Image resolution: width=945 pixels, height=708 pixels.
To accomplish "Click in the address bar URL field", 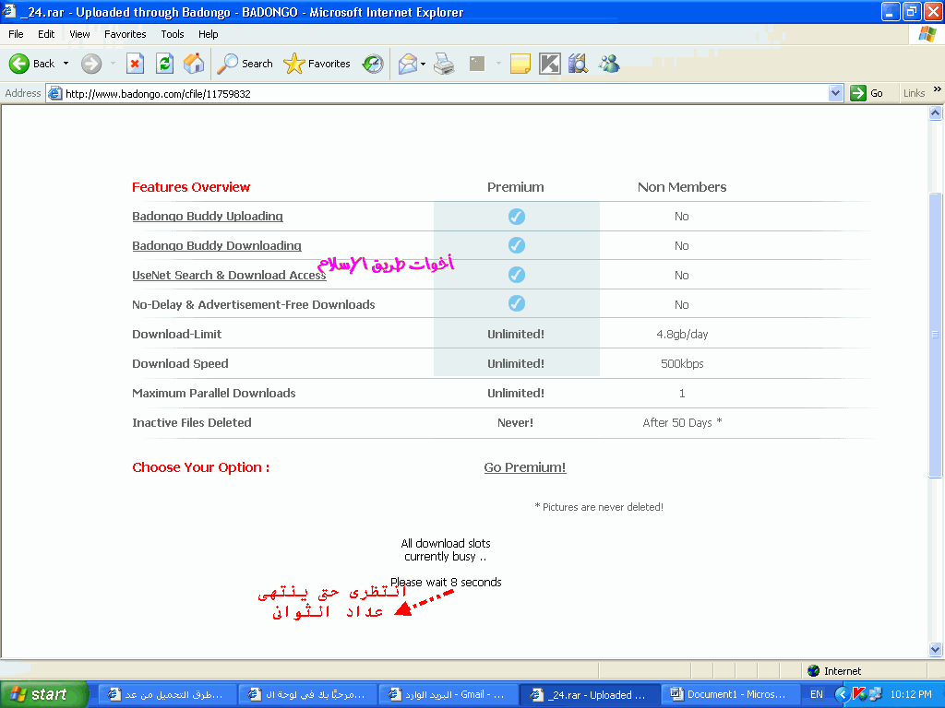I will [x=443, y=93].
